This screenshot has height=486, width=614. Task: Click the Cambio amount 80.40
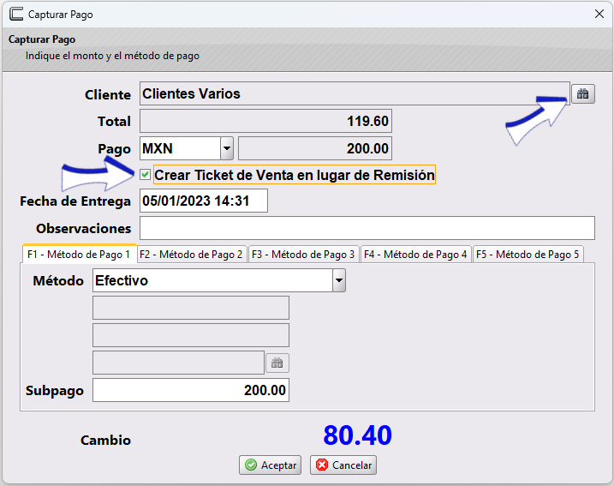click(357, 435)
